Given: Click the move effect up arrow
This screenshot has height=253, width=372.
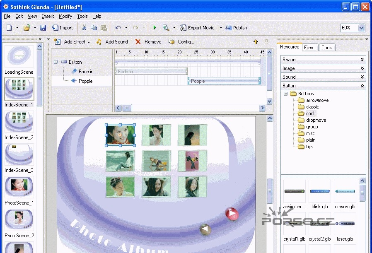Looking at the screenshot, I should tap(256, 42).
